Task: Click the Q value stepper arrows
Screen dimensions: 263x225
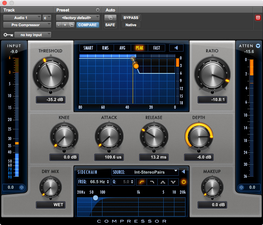Action: [132, 182]
